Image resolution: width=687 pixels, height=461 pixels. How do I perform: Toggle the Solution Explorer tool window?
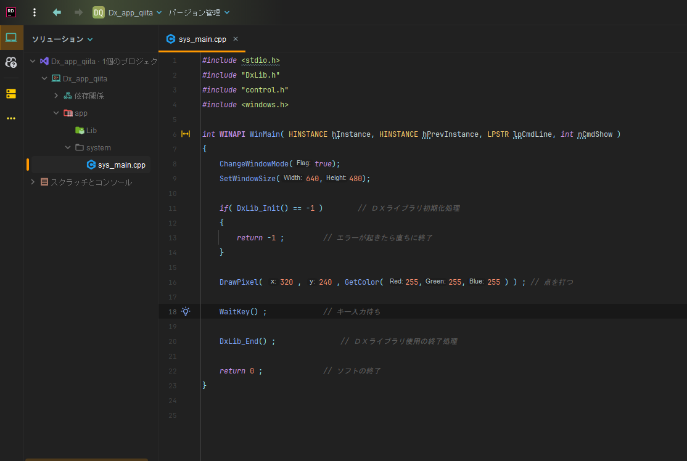11,37
